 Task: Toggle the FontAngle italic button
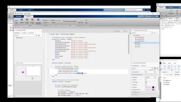click(x=146, y=85)
